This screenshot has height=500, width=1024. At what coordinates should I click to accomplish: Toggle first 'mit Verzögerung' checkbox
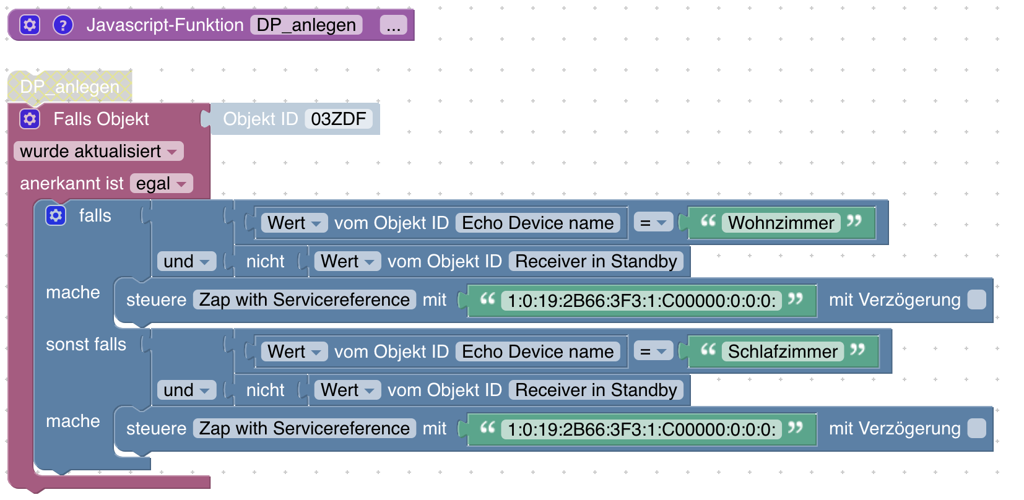pos(976,300)
